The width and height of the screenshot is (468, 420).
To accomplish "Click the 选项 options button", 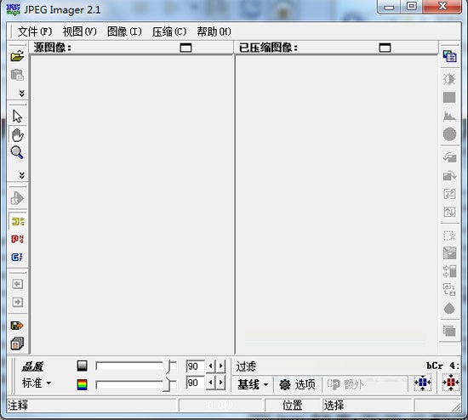I will coord(297,384).
